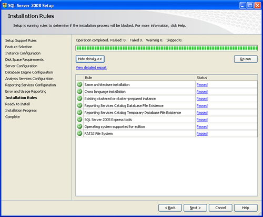263x217 pixels.
Task: Open Passed status for FAT32 File System
Action: click(x=202, y=134)
